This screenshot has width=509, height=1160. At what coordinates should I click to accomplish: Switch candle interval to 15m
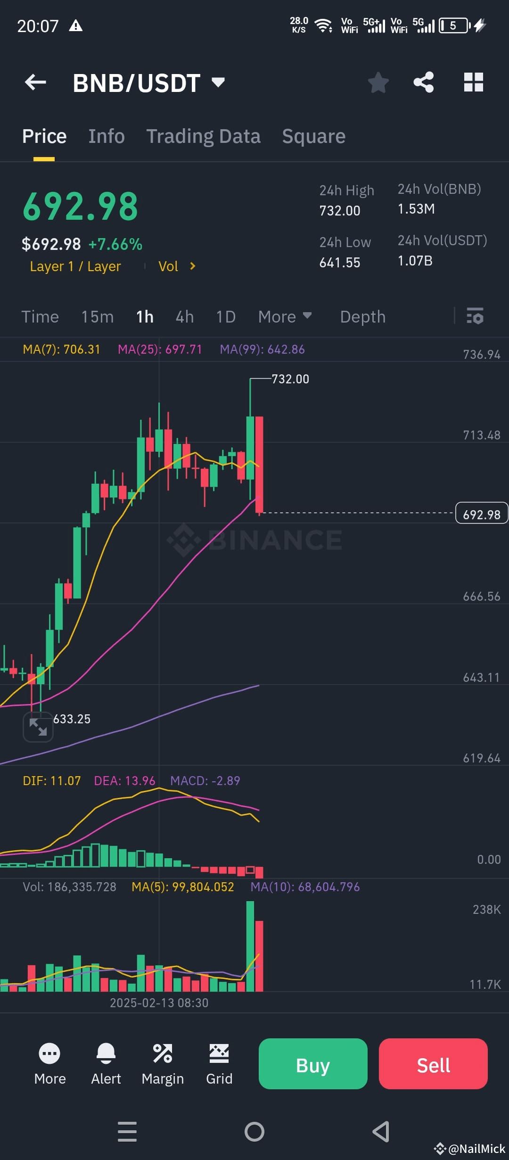(97, 316)
